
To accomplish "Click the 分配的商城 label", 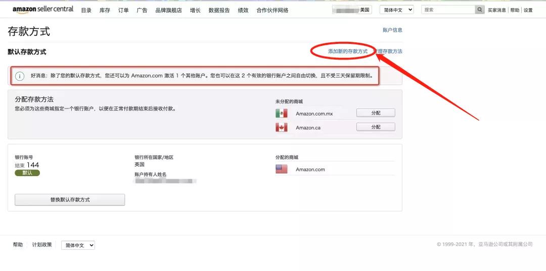I will 287,157.
